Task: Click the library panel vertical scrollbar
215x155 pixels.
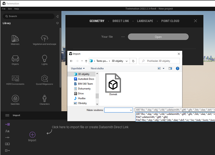Action: coord(60,58)
